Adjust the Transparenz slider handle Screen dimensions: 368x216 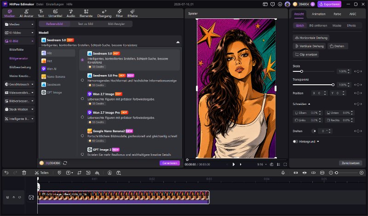[x=333, y=85]
